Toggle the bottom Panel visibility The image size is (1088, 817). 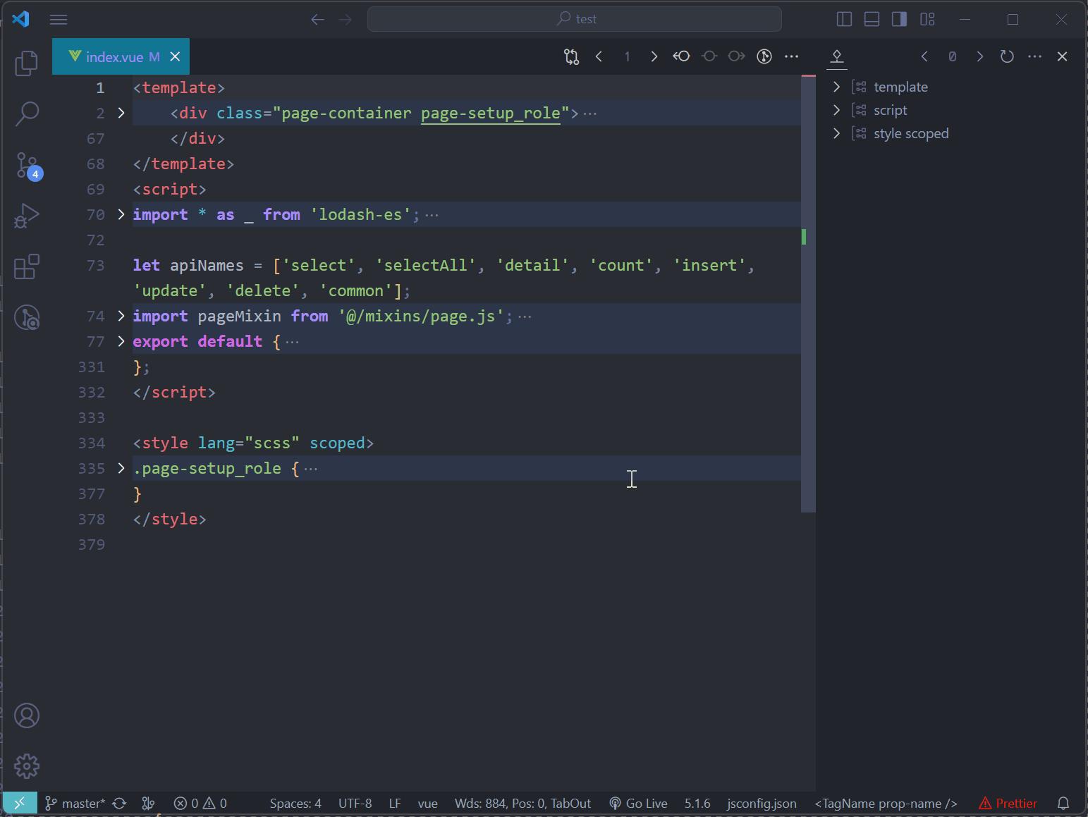[x=871, y=19]
